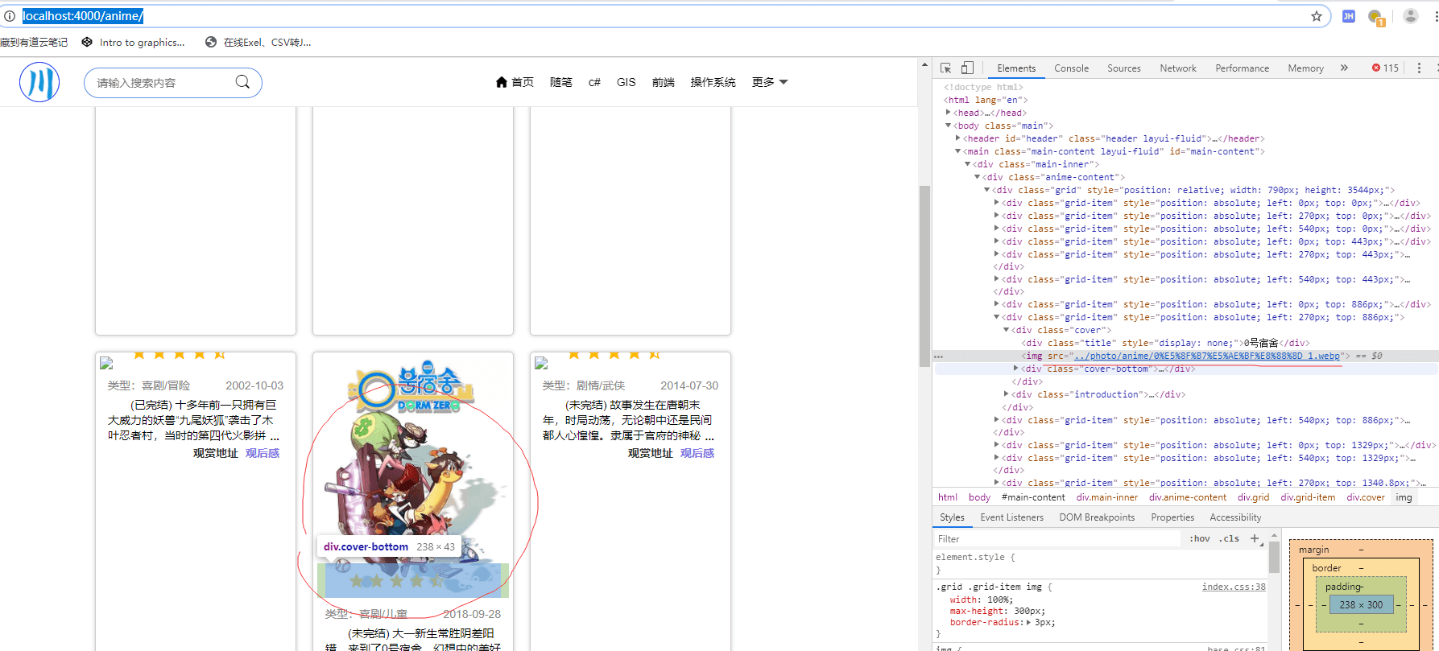Image resolution: width=1439 pixels, height=651 pixels.
Task: Activate the inspect element picker tool
Action: (x=946, y=68)
